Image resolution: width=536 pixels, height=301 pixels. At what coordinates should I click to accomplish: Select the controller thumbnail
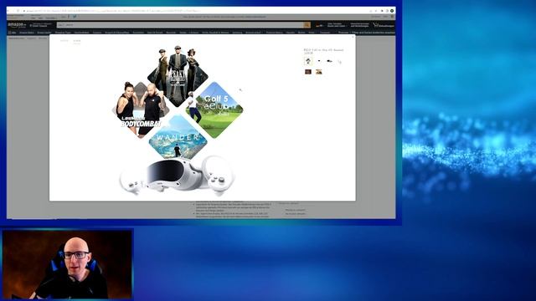click(339, 61)
